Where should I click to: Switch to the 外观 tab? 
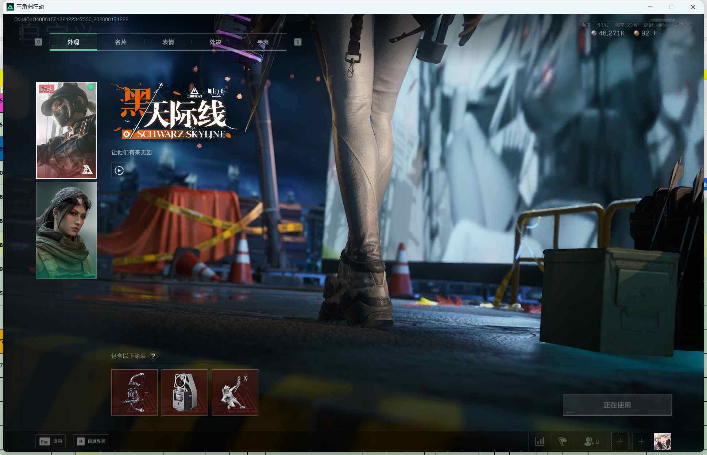coord(73,42)
